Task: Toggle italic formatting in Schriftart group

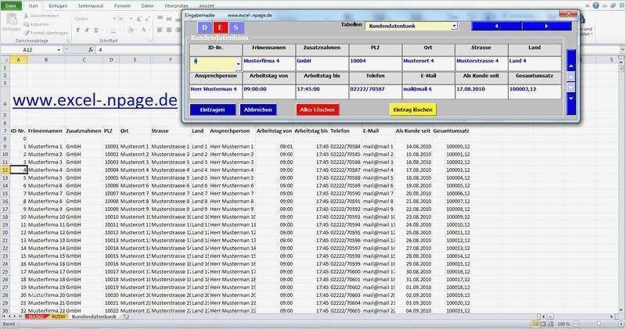Action: point(87,30)
